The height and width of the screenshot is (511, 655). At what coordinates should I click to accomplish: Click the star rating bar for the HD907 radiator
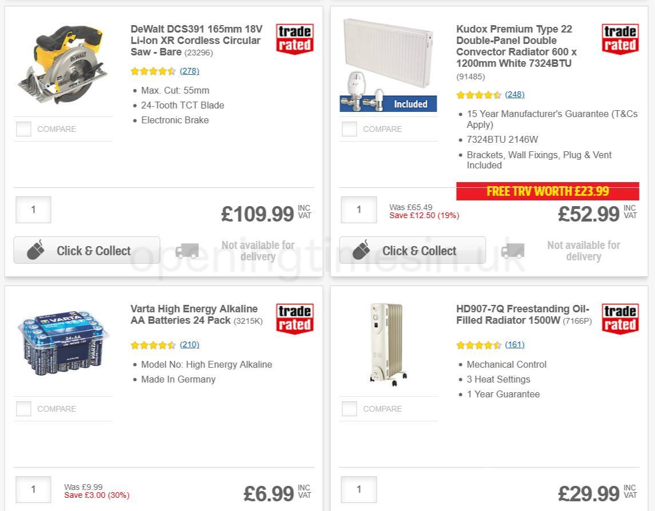coord(478,344)
